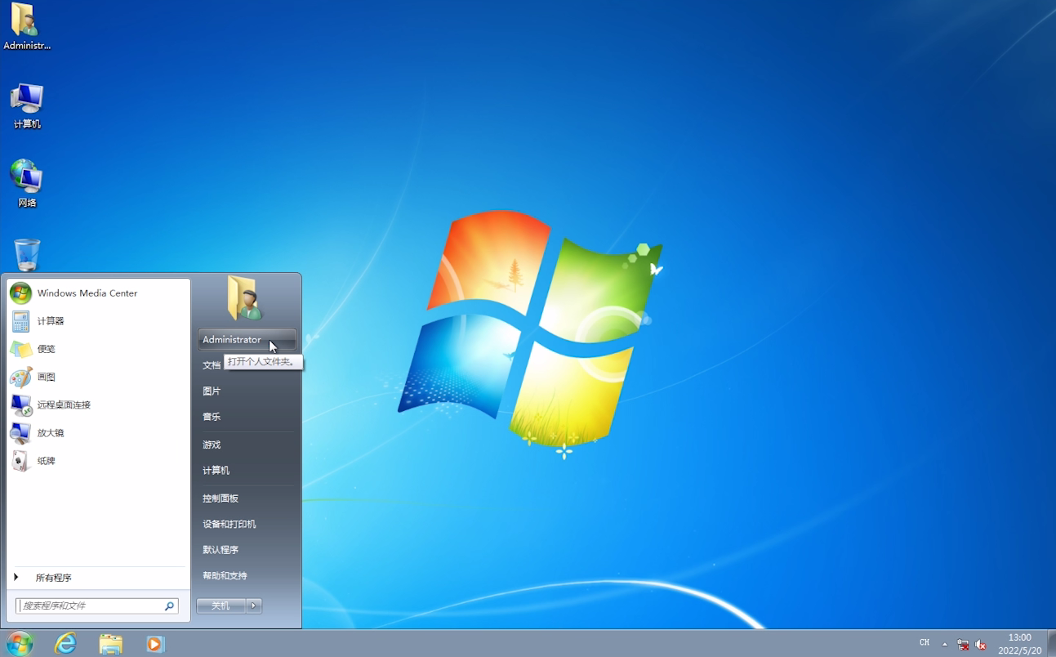
Task: Open 文档 in the Start menu
Action: [212, 365]
